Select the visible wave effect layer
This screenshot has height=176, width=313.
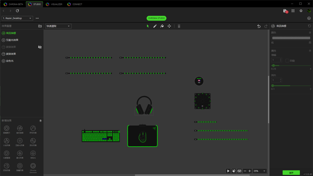point(22,54)
